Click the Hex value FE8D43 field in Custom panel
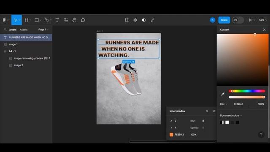This screenshot has width=270, height=152. 238,104
